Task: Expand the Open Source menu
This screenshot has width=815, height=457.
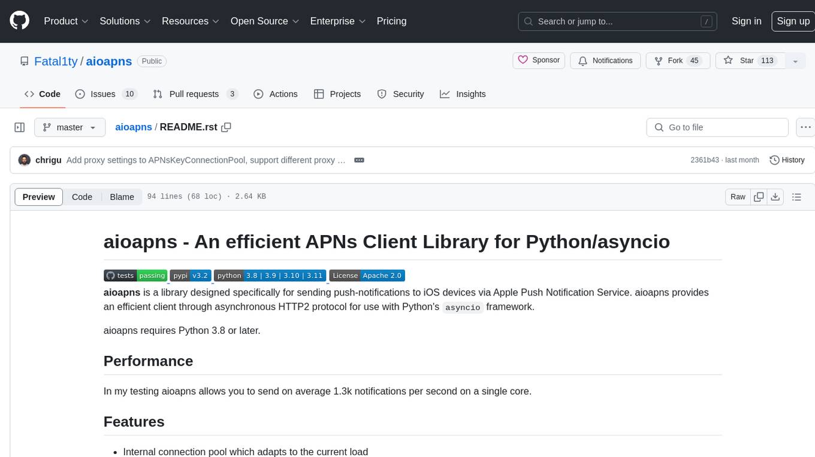Action: pos(264,21)
